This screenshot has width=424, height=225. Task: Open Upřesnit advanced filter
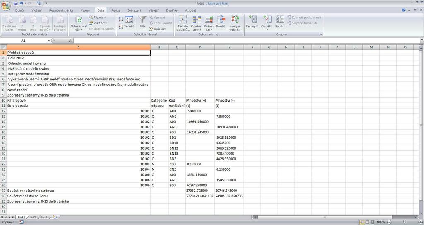tap(157, 29)
